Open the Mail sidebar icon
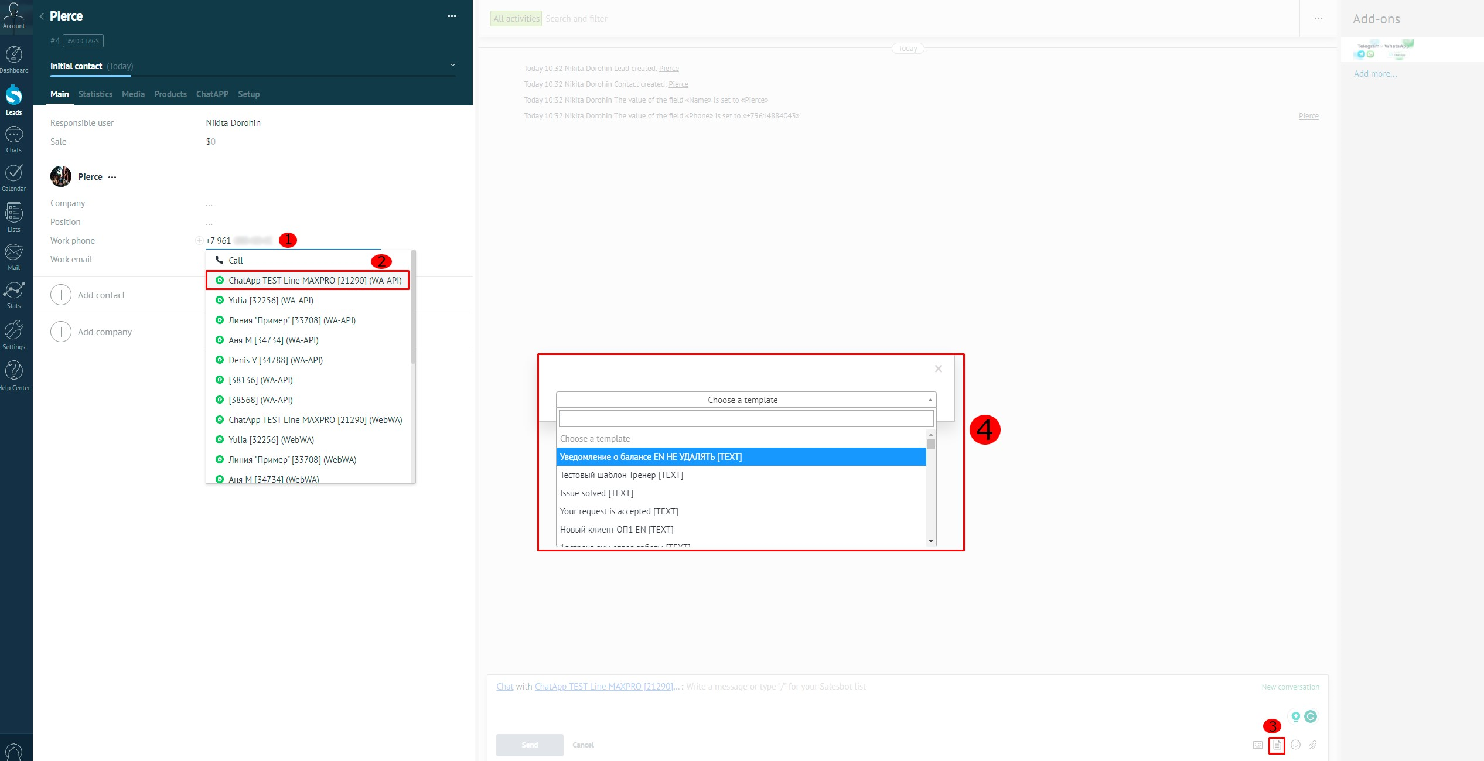 13,257
